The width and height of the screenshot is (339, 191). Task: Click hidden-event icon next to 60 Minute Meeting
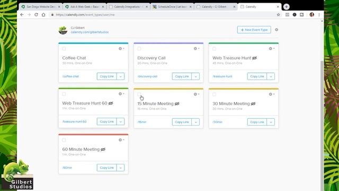point(103,150)
